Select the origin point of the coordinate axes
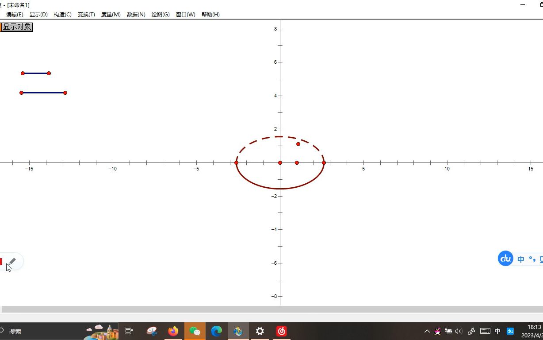 (x=280, y=163)
